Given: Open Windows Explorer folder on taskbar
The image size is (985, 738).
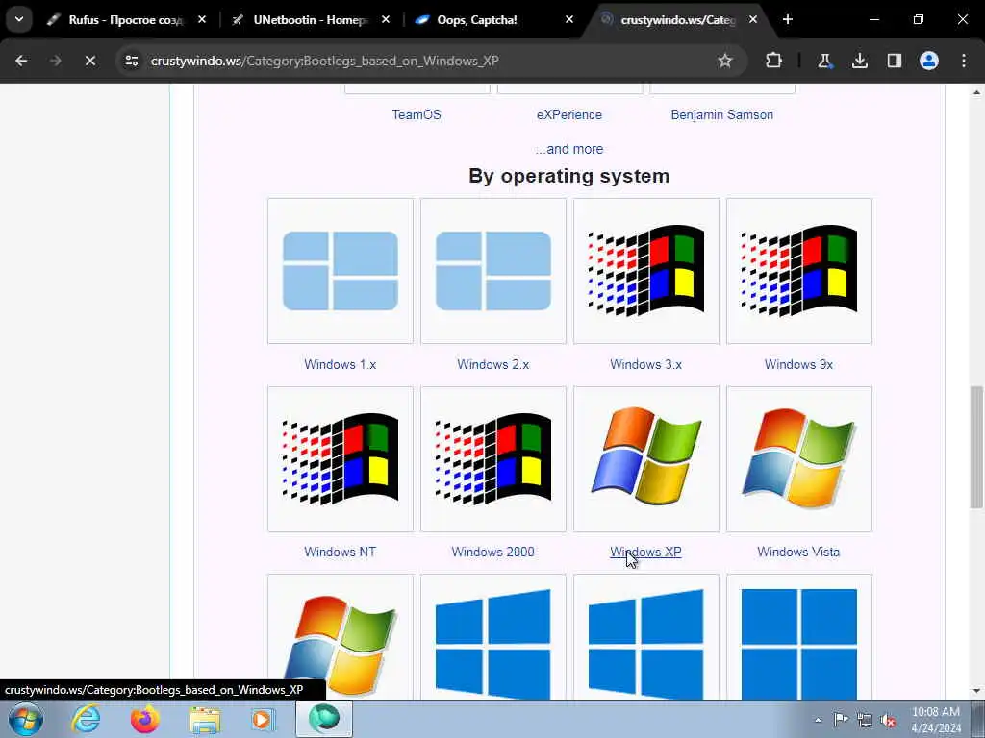Looking at the screenshot, I should (205, 719).
